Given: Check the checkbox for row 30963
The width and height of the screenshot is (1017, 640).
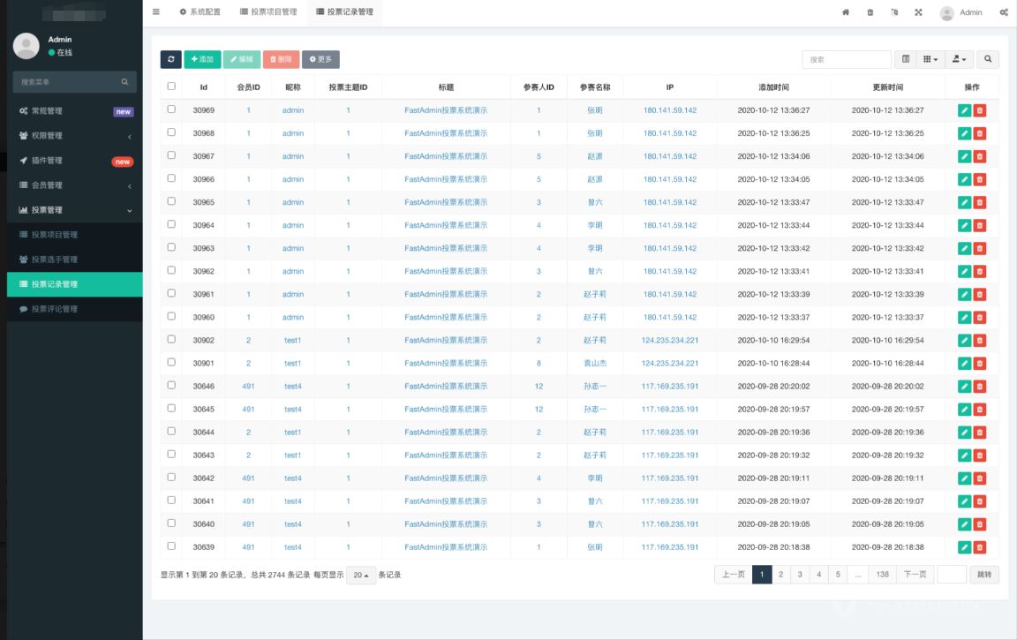Looking at the screenshot, I should pyautogui.click(x=171, y=247).
